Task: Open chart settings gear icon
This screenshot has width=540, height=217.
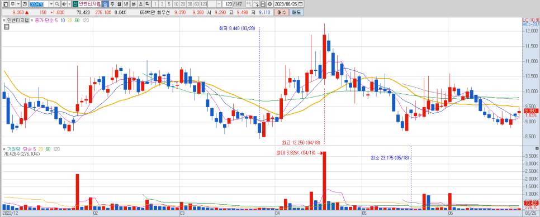Action: 269,4
